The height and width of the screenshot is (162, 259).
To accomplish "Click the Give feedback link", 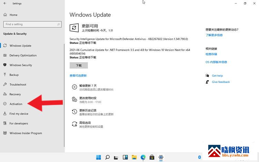I will click(x=221, y=82).
